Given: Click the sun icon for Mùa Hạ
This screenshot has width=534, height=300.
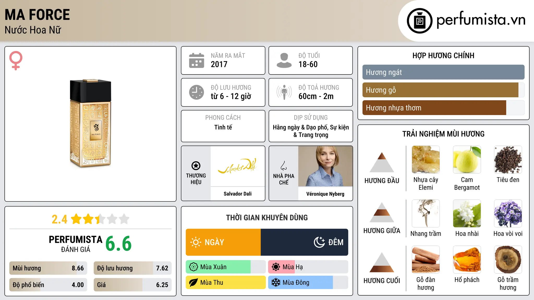Looking at the screenshot, I should 276,267.
